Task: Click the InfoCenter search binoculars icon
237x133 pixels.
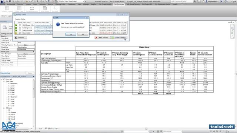Action: [195, 1]
